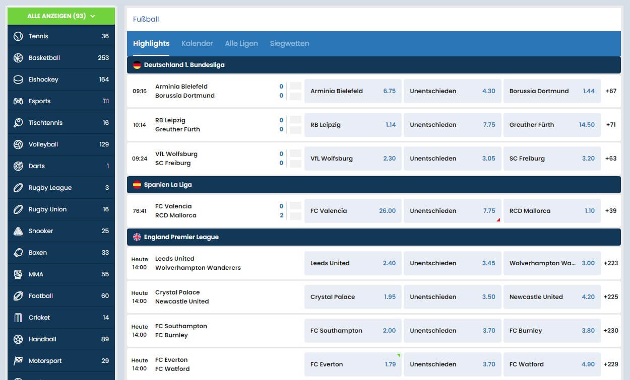Pick FC Watford odds 4.90
The image size is (630, 380).
[552, 364]
